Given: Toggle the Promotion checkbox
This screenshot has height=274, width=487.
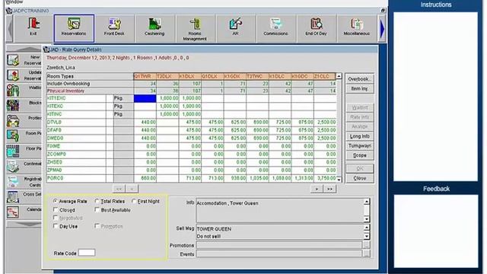Looking at the screenshot, I should pyautogui.click(x=97, y=226).
